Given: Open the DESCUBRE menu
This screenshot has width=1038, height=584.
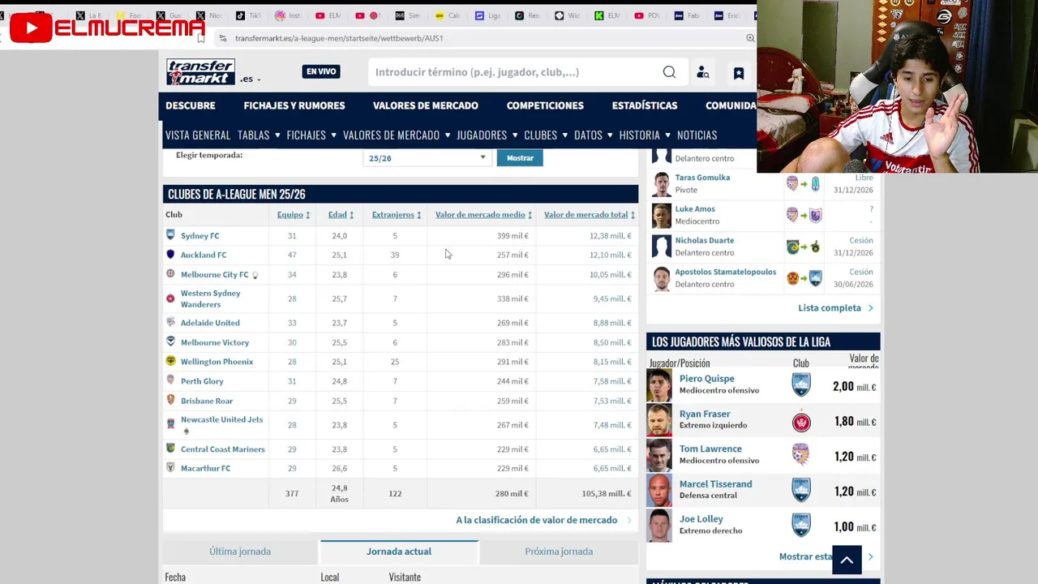Looking at the screenshot, I should (x=191, y=105).
